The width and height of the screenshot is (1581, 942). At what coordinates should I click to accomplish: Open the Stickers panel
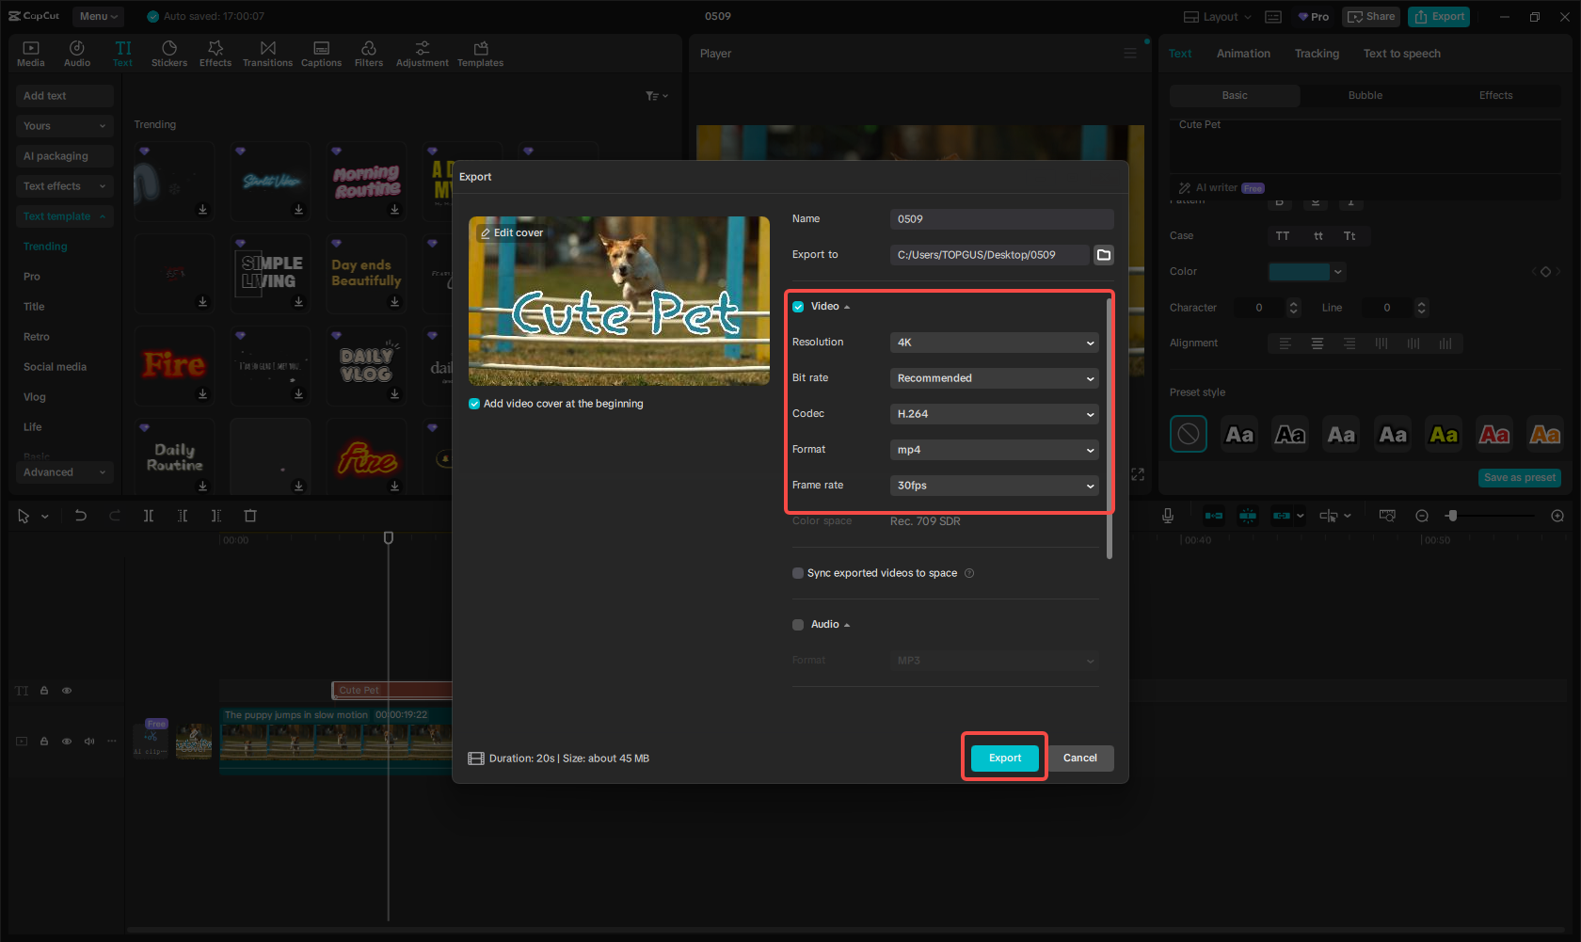point(169,53)
